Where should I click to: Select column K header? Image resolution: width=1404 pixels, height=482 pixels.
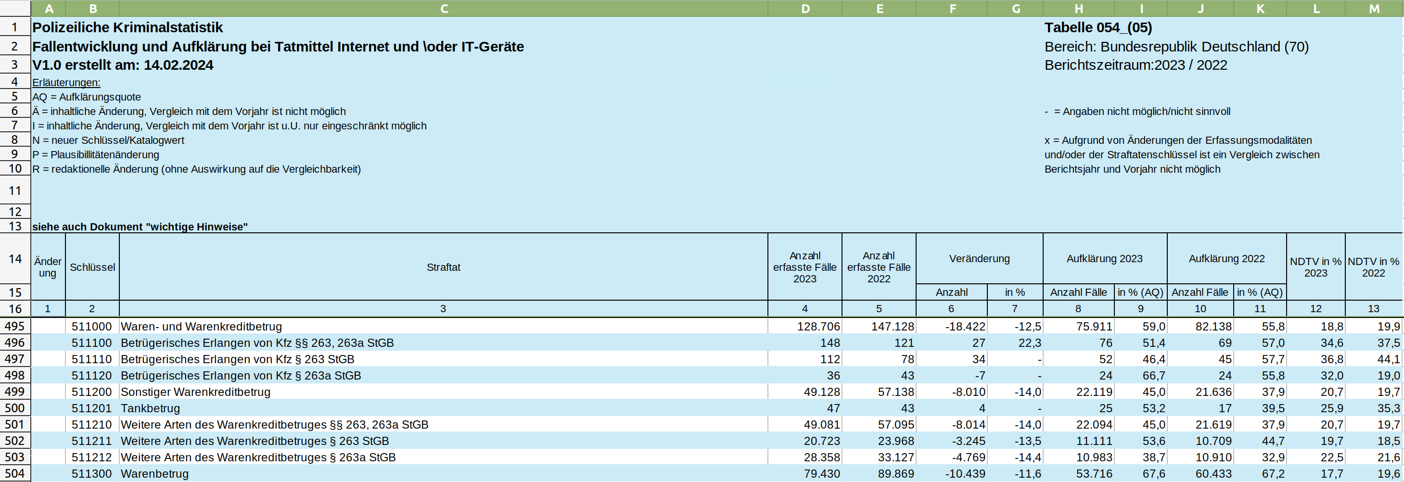pos(1260,9)
